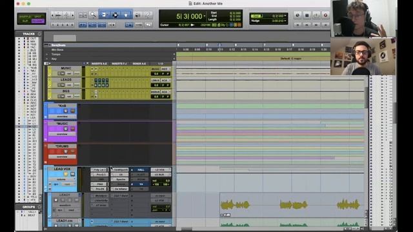Click the audio waveform zoom button

coord(59,15)
